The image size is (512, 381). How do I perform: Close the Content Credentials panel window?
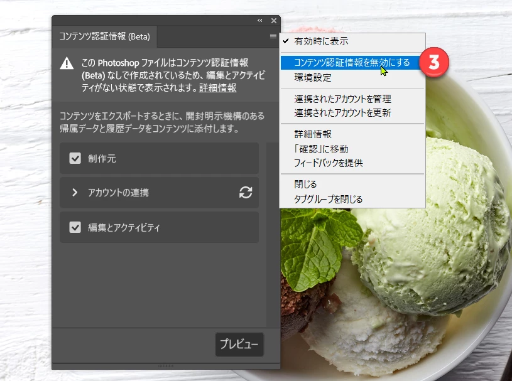(x=274, y=21)
